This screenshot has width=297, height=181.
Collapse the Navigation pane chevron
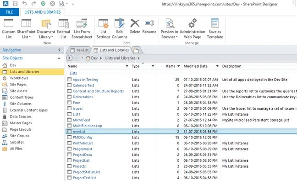[59, 50]
